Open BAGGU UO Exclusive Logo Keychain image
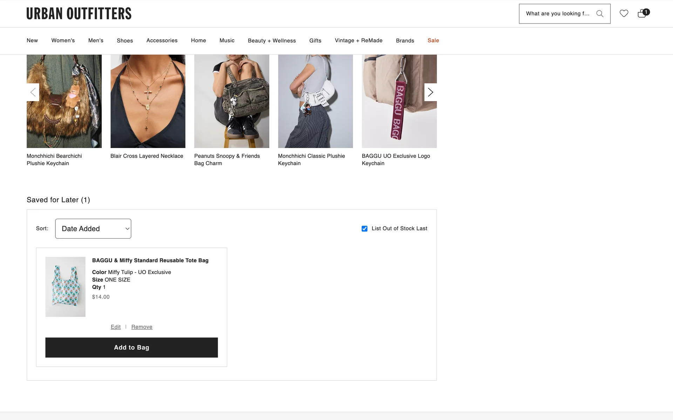 399,101
